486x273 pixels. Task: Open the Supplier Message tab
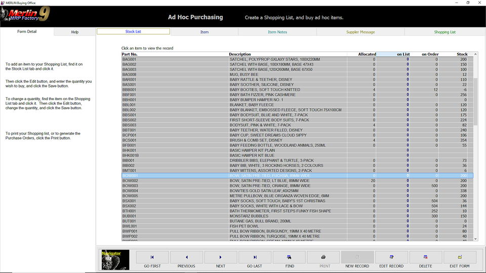360,32
